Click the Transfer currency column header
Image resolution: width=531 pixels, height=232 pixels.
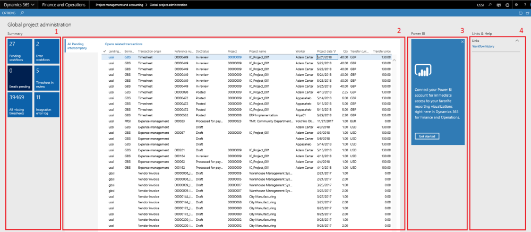[359, 51]
